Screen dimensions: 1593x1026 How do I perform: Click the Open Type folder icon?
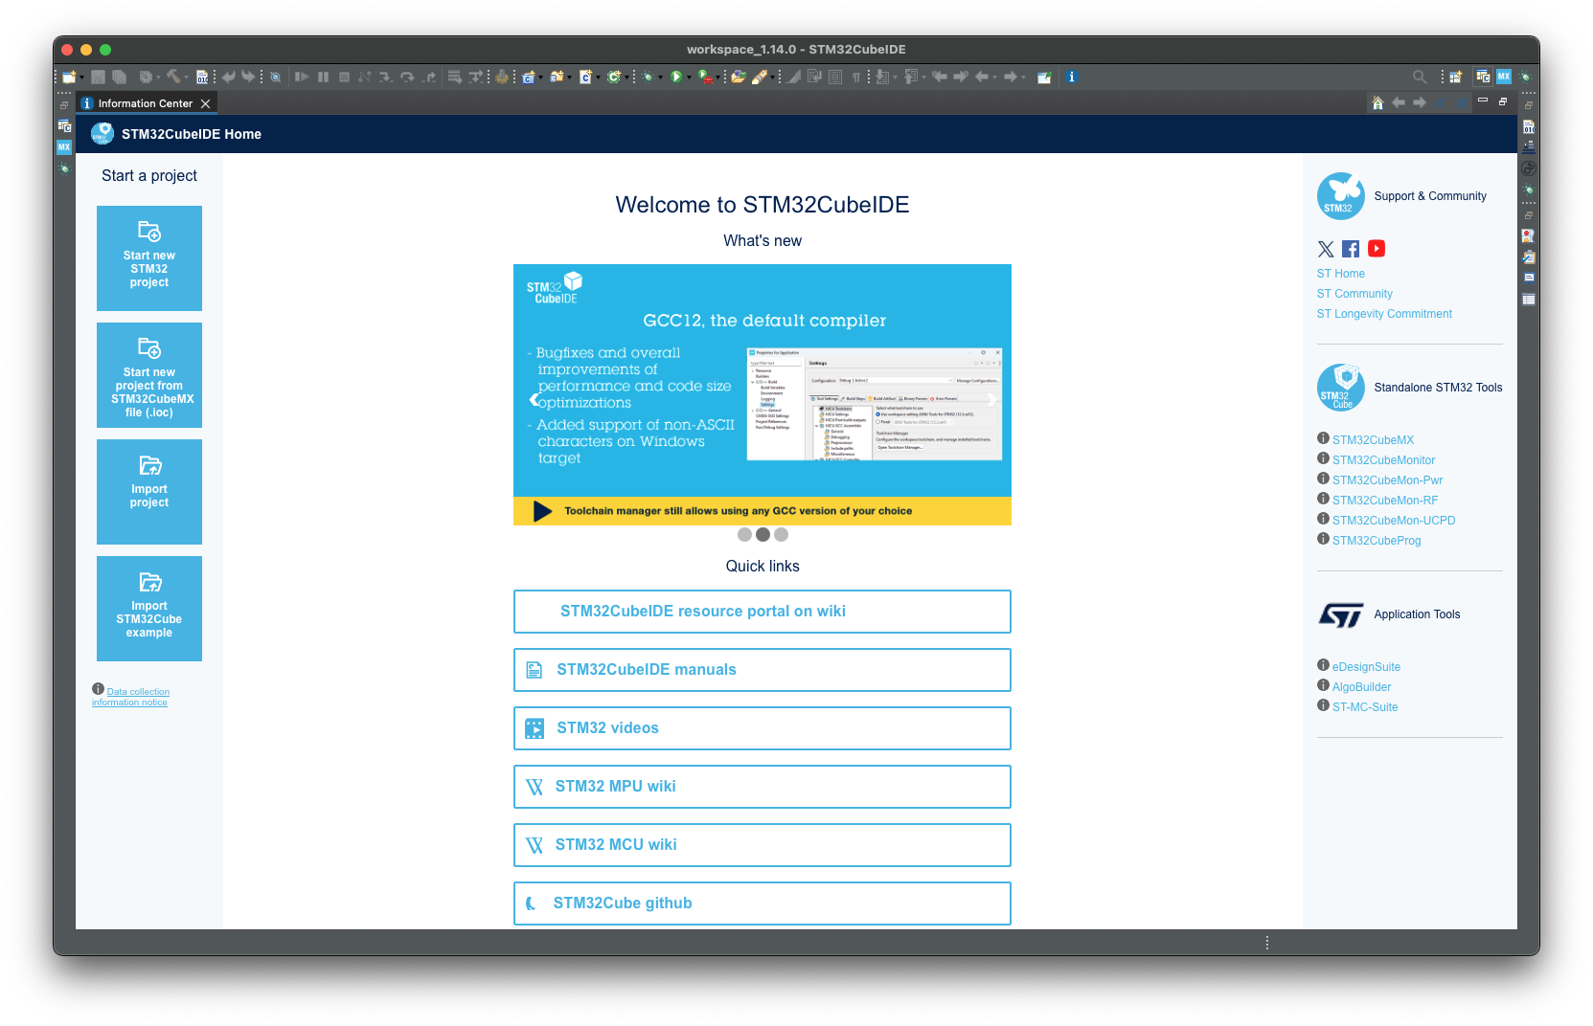738,77
